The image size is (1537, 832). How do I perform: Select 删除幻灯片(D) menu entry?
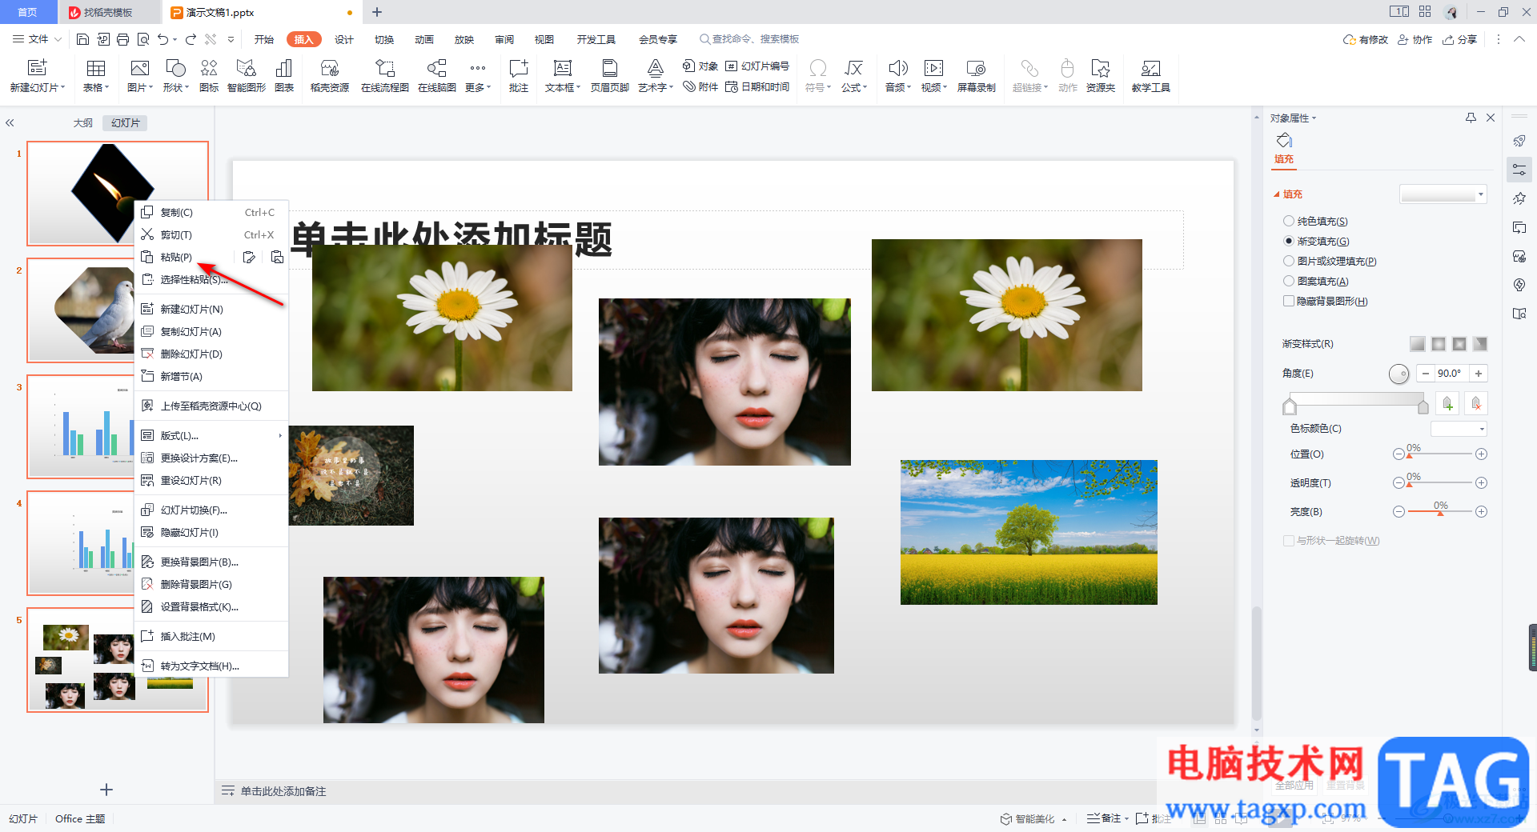tap(211, 354)
